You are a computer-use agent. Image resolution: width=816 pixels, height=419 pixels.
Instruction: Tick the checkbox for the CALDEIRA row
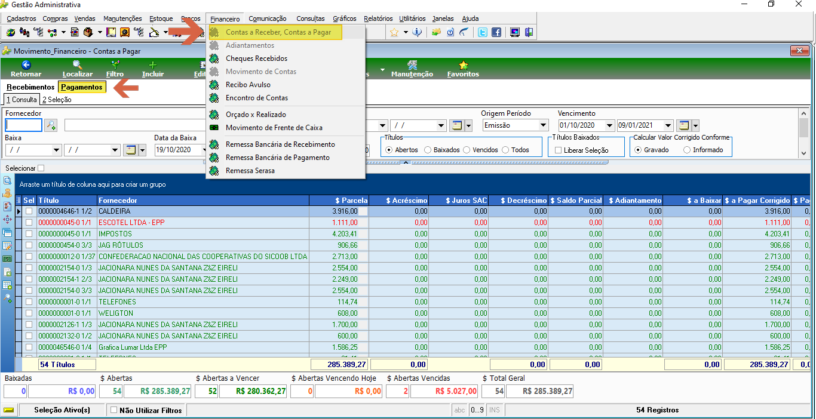pos(29,211)
